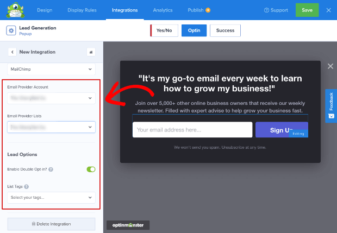Go back using the left chevron button
Viewport: 337px width, 233px height.
[13, 52]
